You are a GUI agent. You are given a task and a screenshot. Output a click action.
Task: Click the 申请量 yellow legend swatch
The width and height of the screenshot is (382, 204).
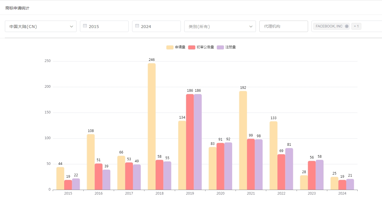pyautogui.click(x=170, y=47)
